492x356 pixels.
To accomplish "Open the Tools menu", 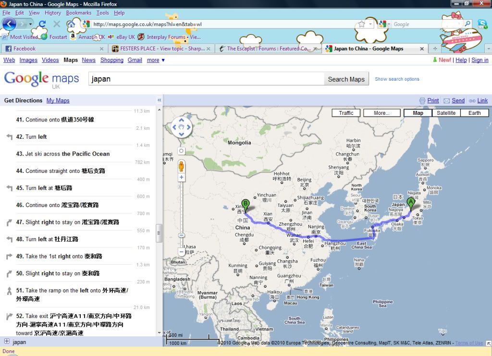I will (103, 13).
